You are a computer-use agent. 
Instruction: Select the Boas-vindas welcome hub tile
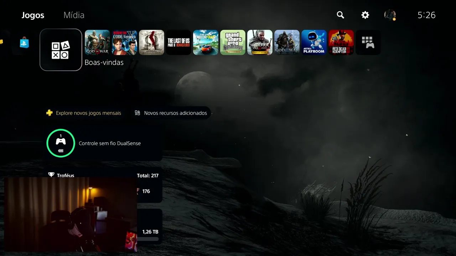[61, 50]
